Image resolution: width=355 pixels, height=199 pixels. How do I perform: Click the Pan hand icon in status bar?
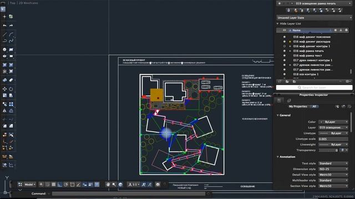point(108,184)
